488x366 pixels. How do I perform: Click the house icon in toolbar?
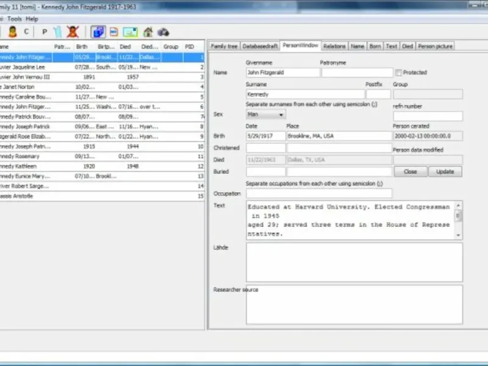click(x=148, y=32)
